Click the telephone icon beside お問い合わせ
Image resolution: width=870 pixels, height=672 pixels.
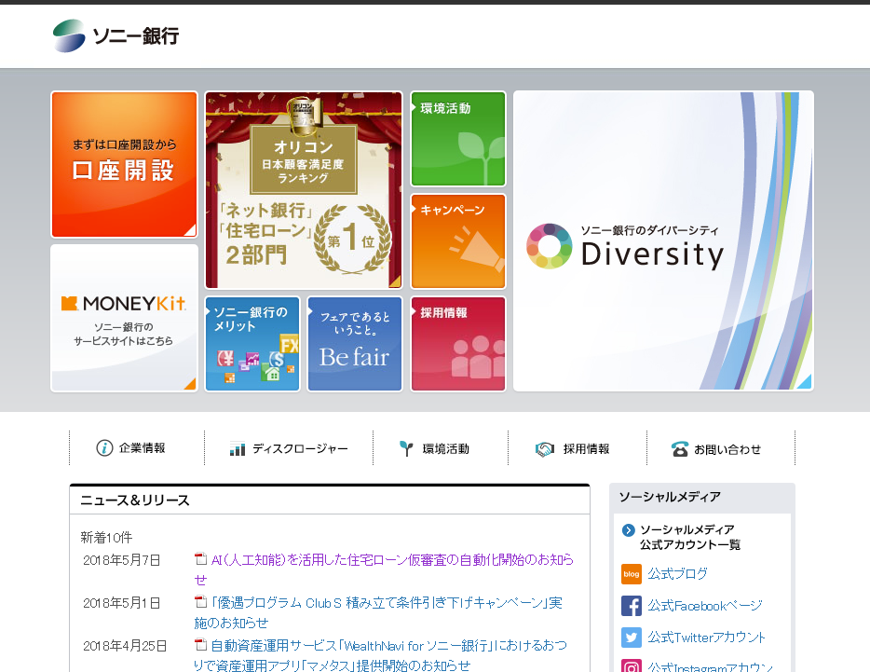[x=680, y=448]
